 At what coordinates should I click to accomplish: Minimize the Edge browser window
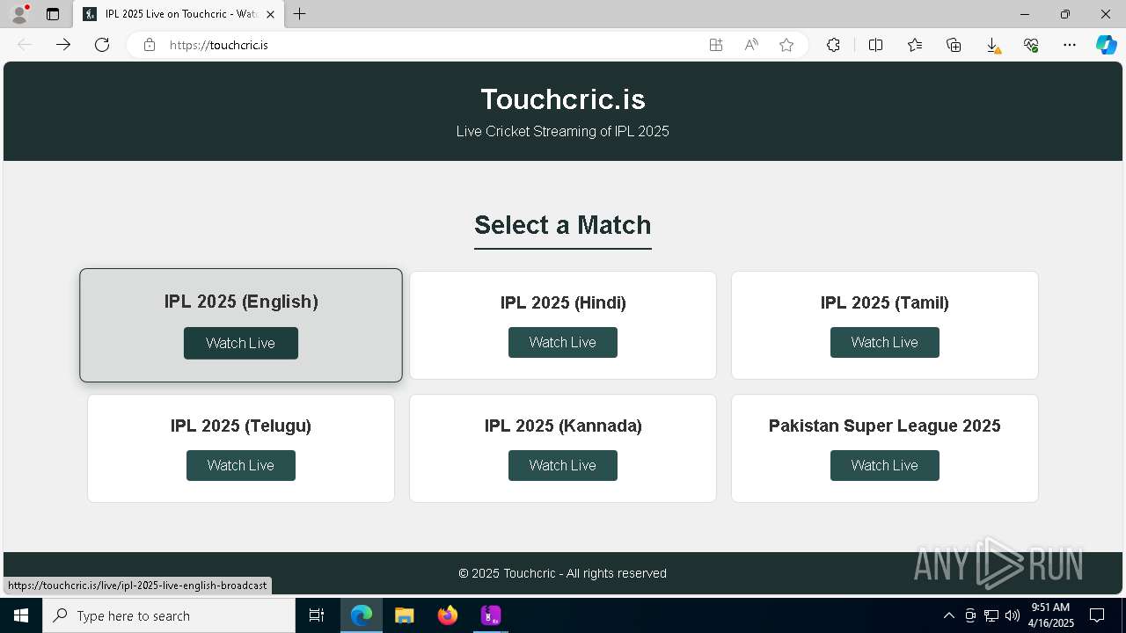coord(1025,14)
